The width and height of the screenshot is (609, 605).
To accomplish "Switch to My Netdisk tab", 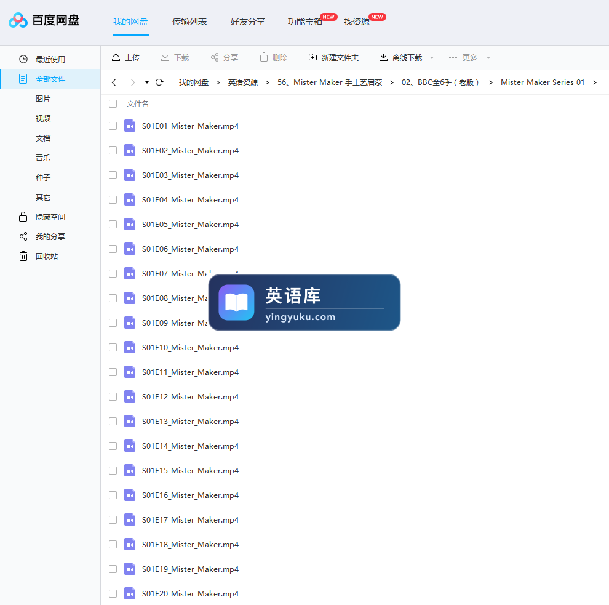I will [130, 22].
